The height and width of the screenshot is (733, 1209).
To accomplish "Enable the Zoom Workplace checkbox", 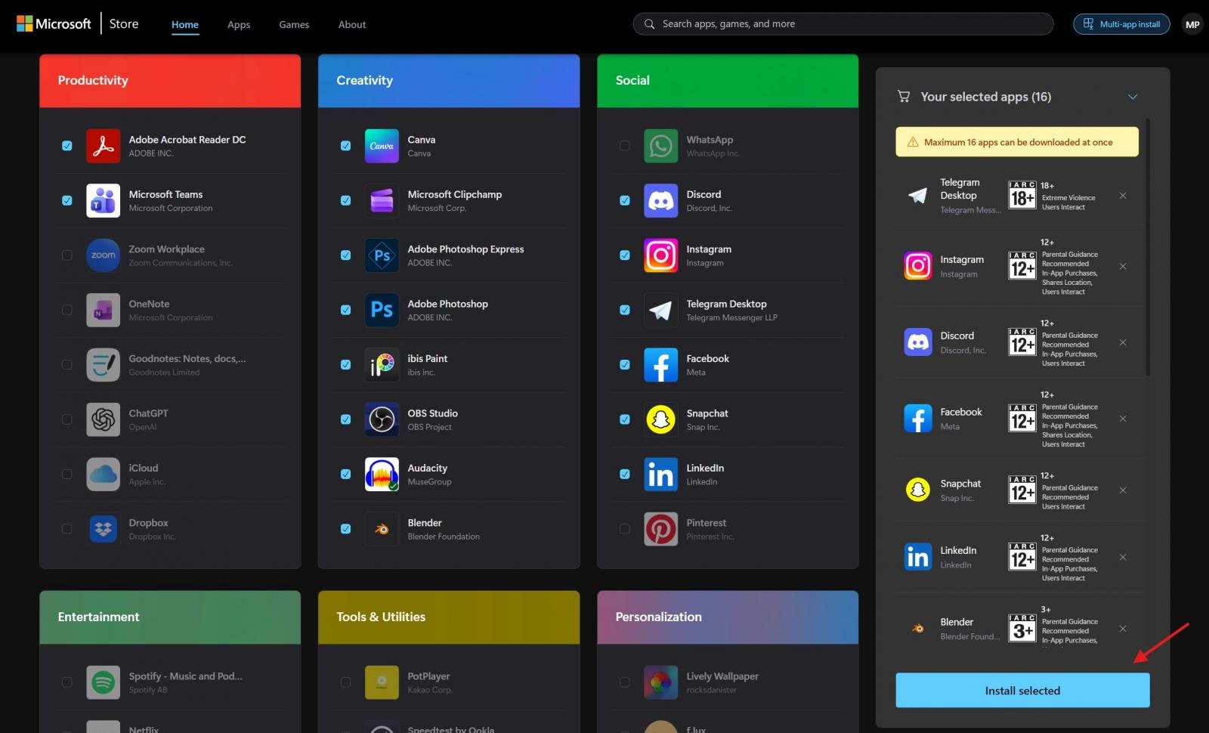I will pyautogui.click(x=66, y=255).
